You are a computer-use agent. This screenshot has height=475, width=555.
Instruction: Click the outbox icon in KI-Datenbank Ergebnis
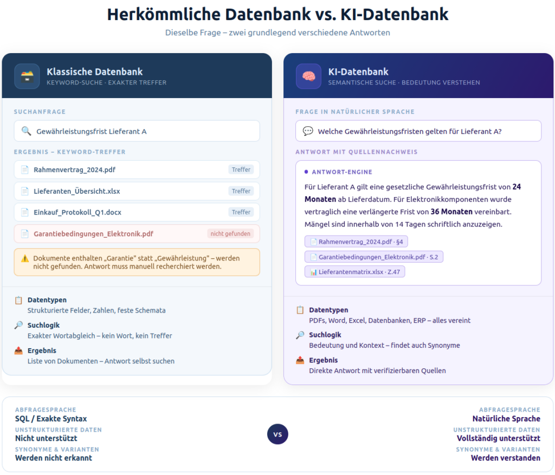pos(300,360)
